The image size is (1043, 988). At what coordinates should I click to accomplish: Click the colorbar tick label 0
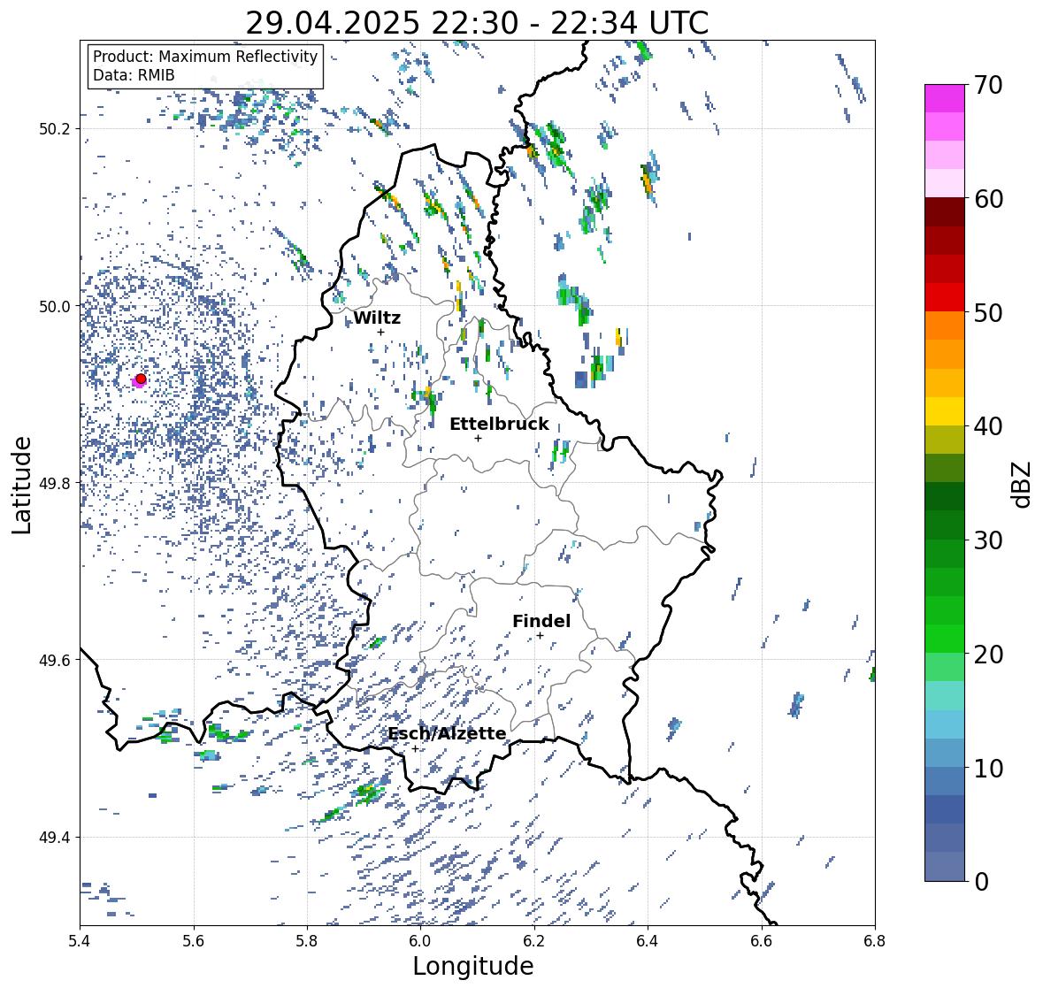tap(981, 882)
